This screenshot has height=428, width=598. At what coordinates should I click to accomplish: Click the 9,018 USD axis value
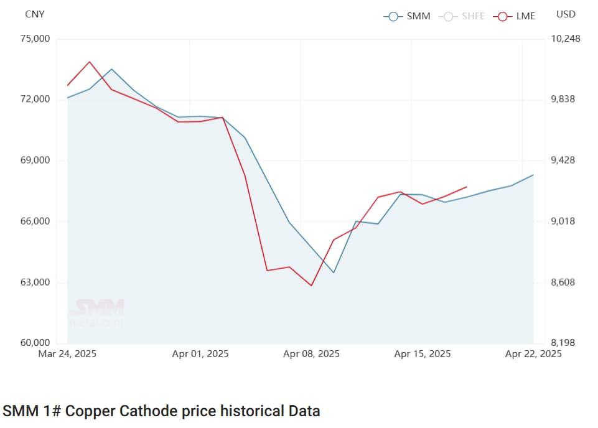click(x=566, y=221)
